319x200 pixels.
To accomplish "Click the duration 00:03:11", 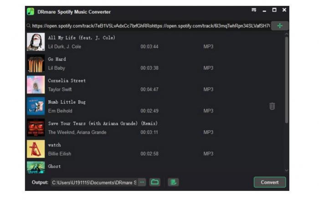I will 149,132.
